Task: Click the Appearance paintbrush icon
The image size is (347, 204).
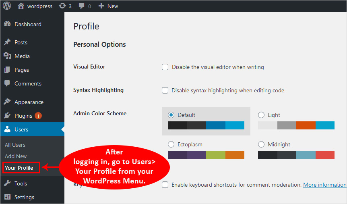Action: coord(7,102)
